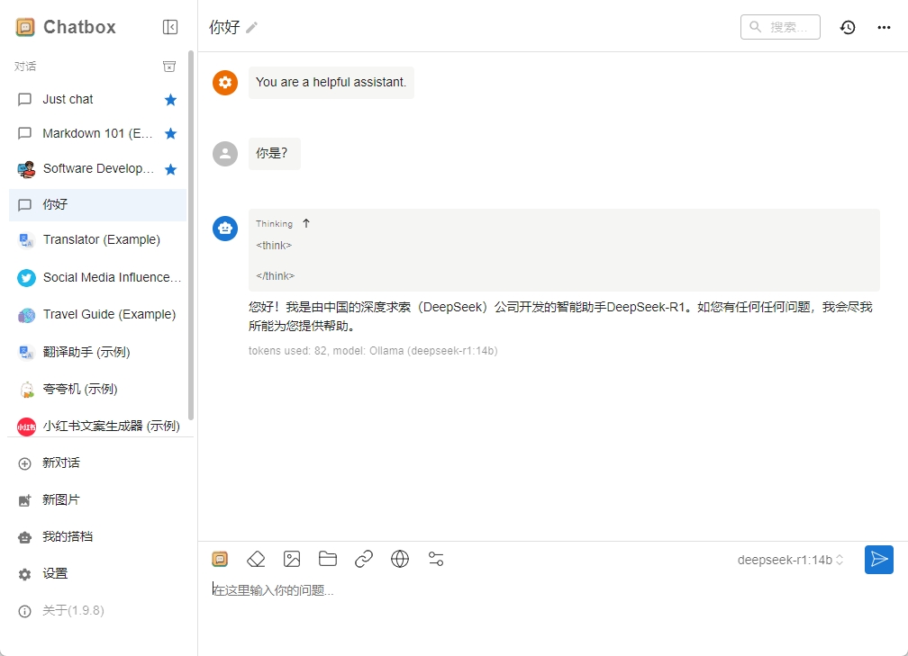Remove star from Software Developer conversation
Viewport: 908px width, 656px height.
click(170, 169)
